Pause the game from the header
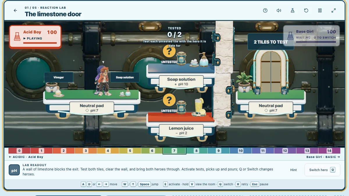349x196 pixels. (x=320, y=10)
